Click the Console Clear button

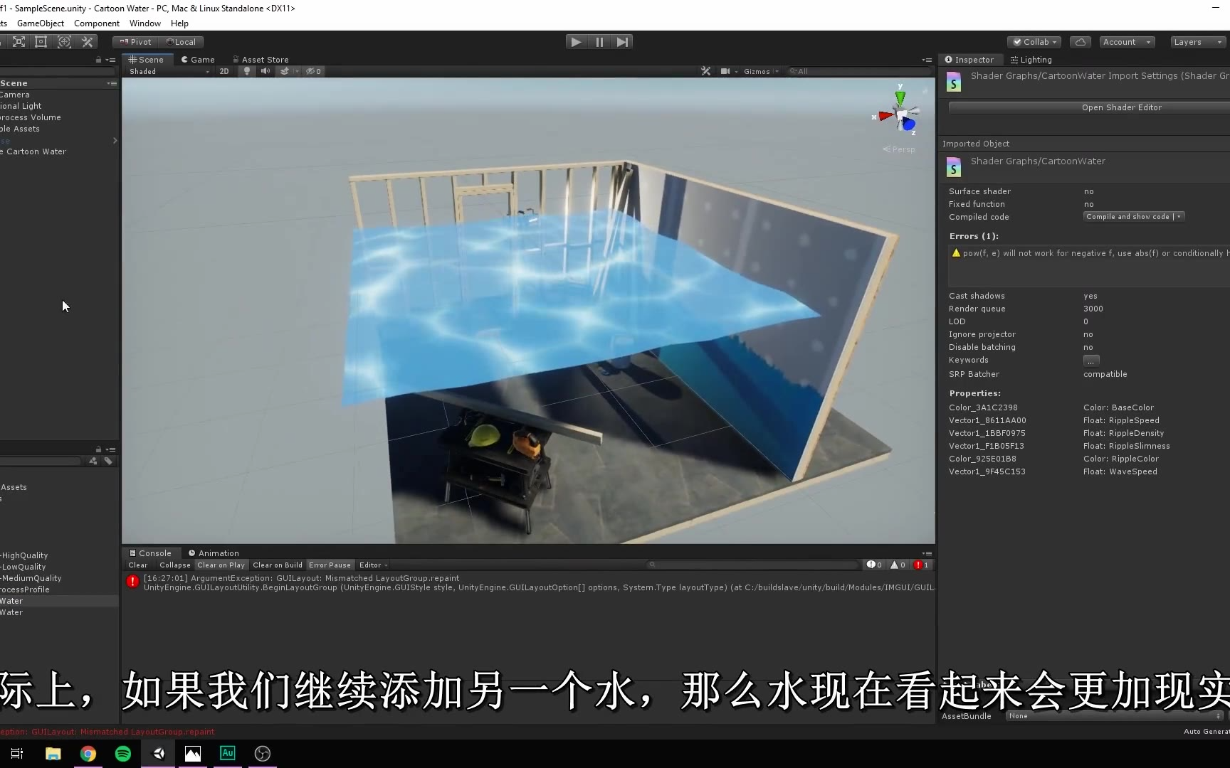tap(138, 565)
